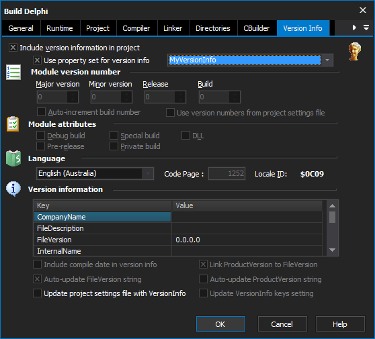Click the Major version spinner
Image resolution: width=375 pixels, height=339 pixels.
click(x=73, y=97)
